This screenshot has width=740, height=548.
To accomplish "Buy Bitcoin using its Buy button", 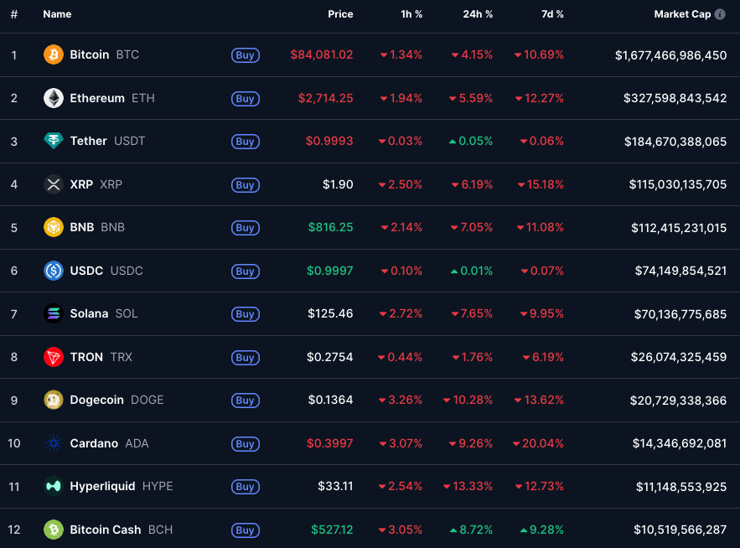I will (245, 55).
